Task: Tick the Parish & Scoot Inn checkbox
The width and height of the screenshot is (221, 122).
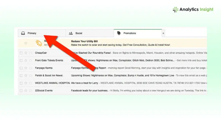Action: (21, 75)
